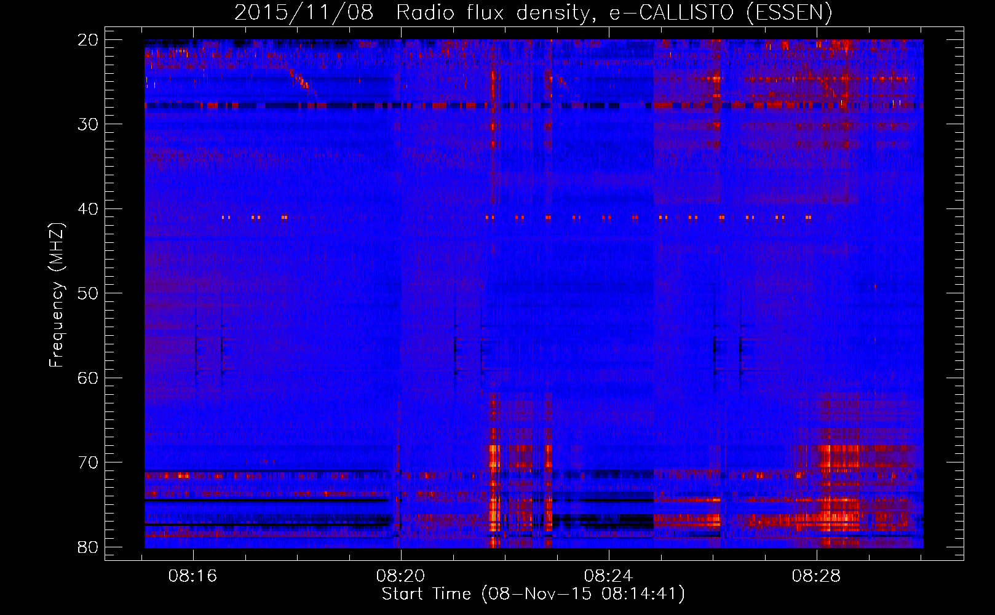Click the '40' frequency tick label
Image resolution: width=995 pixels, height=615 pixels.
point(89,209)
